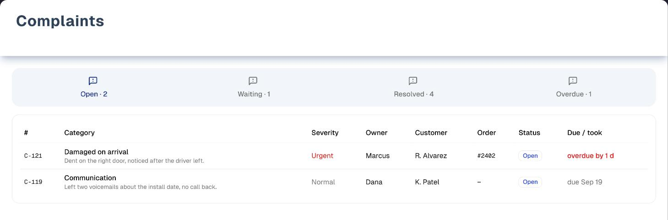The image size is (668, 220).
Task: Click the Resolved tab message icon
Action: tap(413, 81)
